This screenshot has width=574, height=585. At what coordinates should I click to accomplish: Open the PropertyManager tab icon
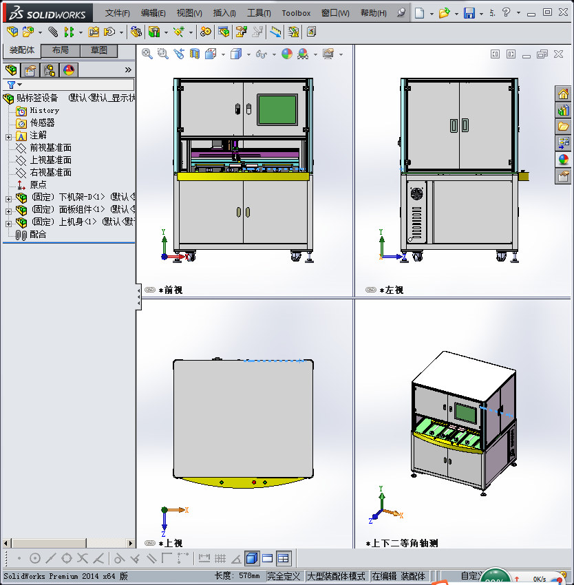coord(30,70)
